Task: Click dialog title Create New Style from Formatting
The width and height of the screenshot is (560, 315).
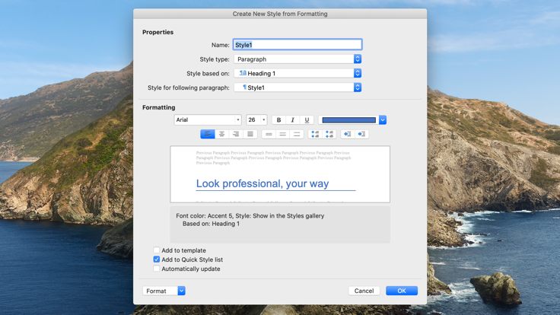Action: tap(280, 14)
